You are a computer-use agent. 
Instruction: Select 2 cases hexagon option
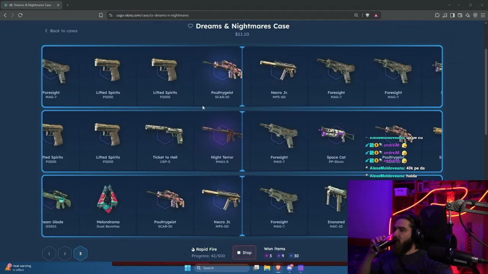(x=65, y=253)
